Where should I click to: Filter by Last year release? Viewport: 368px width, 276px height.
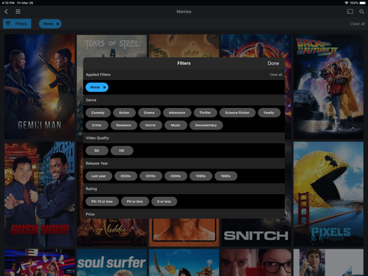(x=99, y=176)
